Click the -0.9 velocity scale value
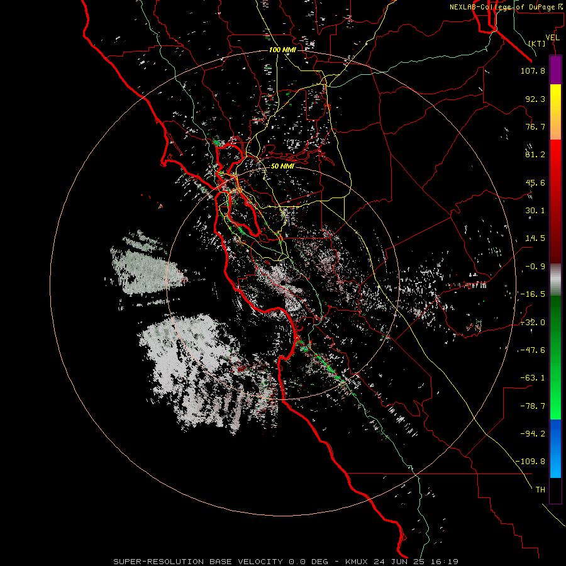 click(x=535, y=267)
